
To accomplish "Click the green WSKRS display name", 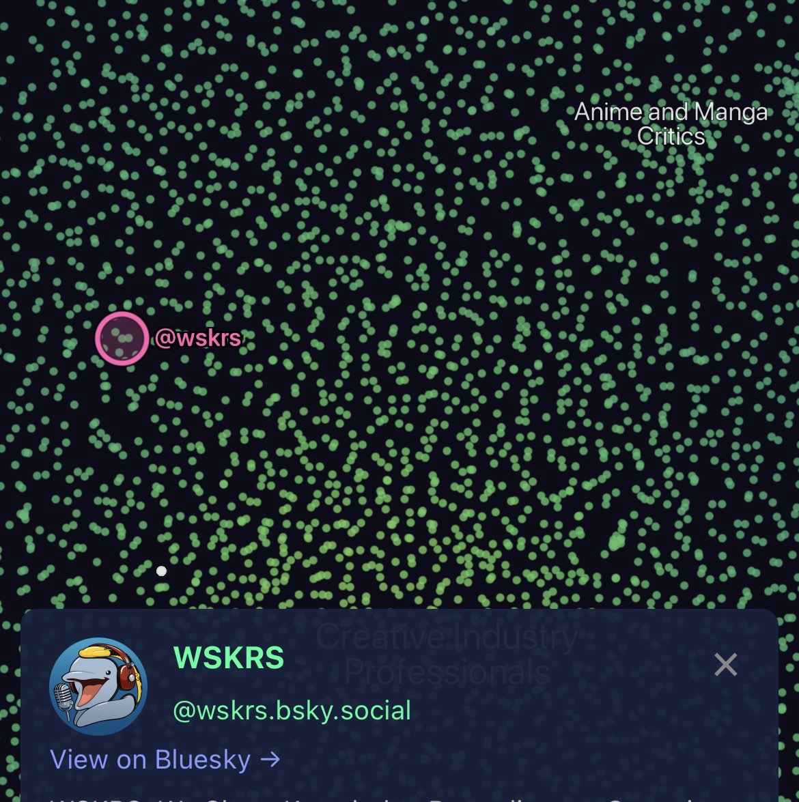I will coord(228,657).
